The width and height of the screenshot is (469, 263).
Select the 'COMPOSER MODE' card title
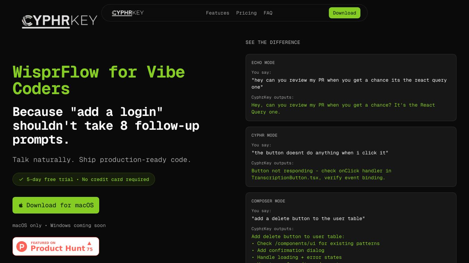point(268,201)
